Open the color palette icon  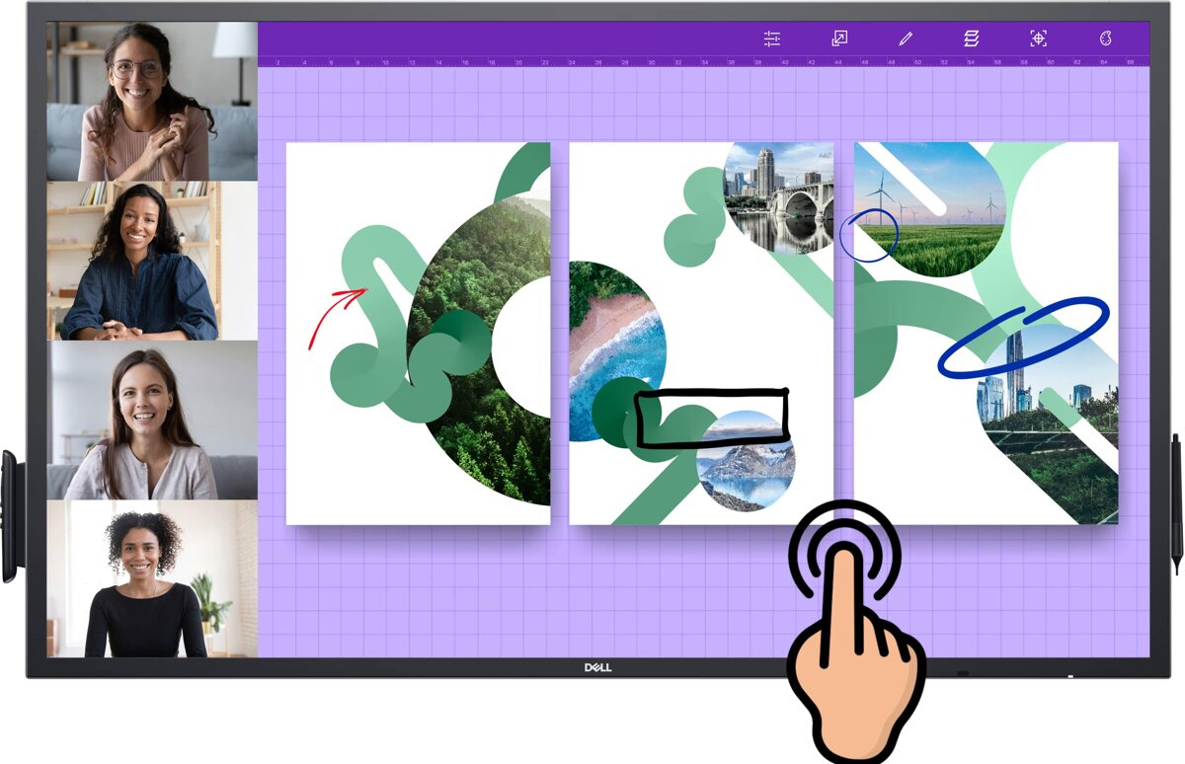point(1105,38)
